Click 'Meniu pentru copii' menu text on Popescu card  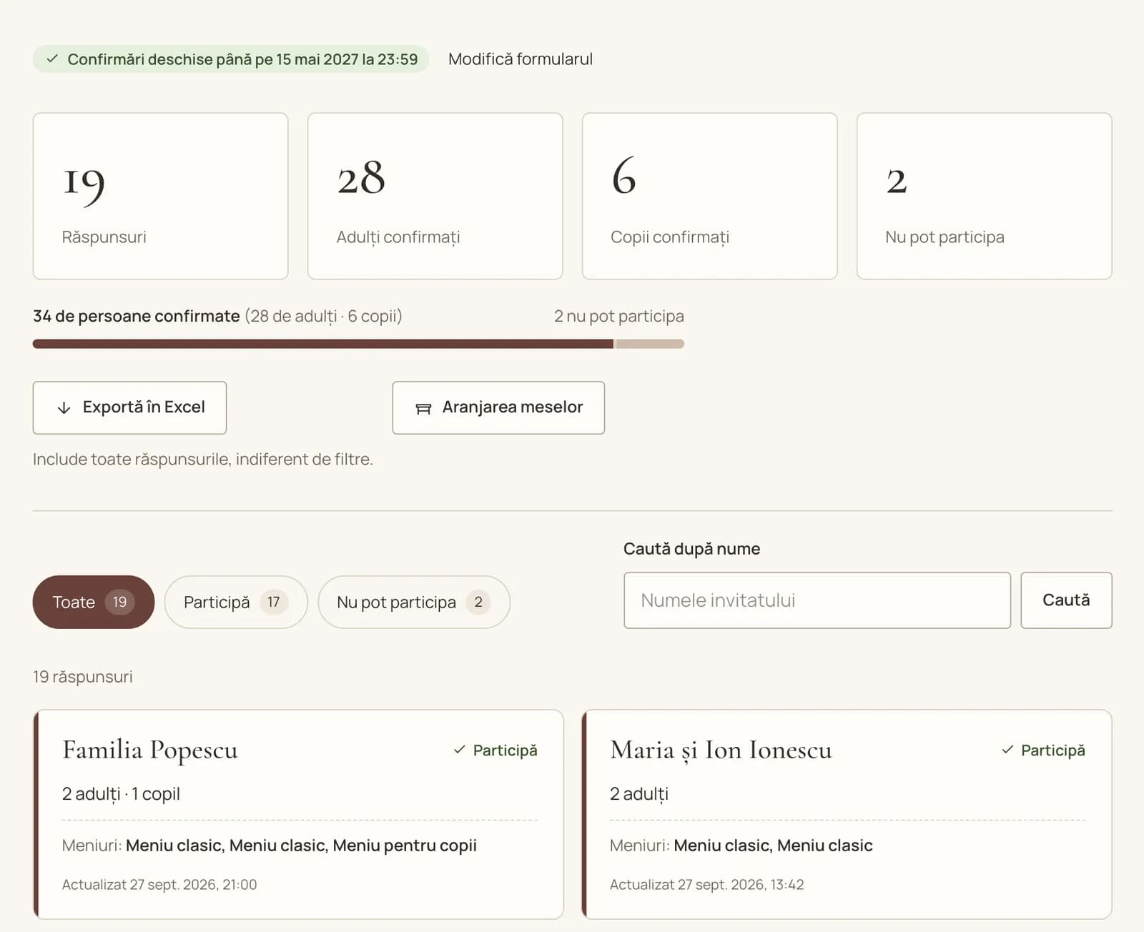405,846
